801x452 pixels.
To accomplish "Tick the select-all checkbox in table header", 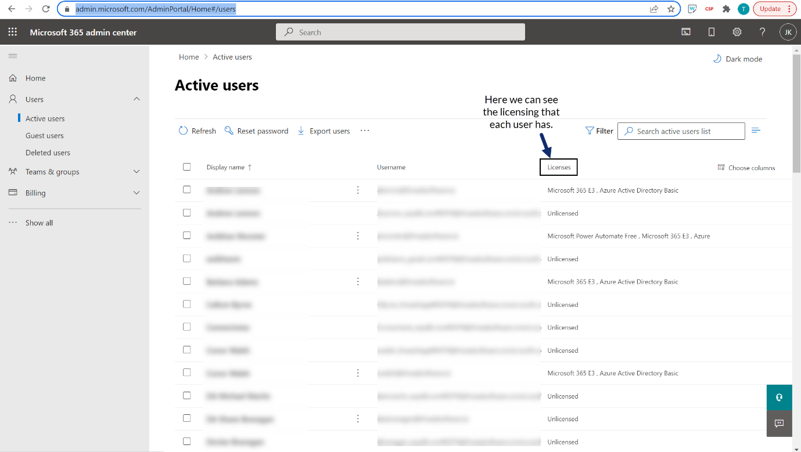I will (x=186, y=167).
